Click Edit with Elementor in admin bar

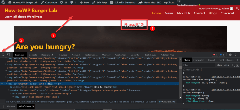123,2
